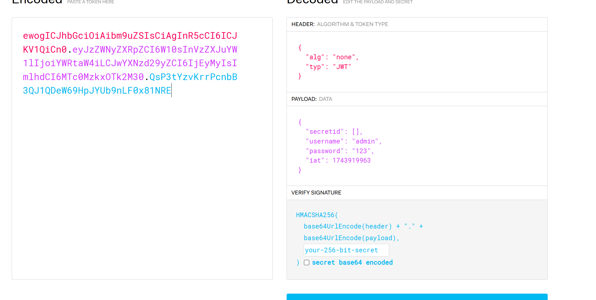Click the blue signature segment of the token
The width and height of the screenshot is (596, 300).
click(97, 91)
